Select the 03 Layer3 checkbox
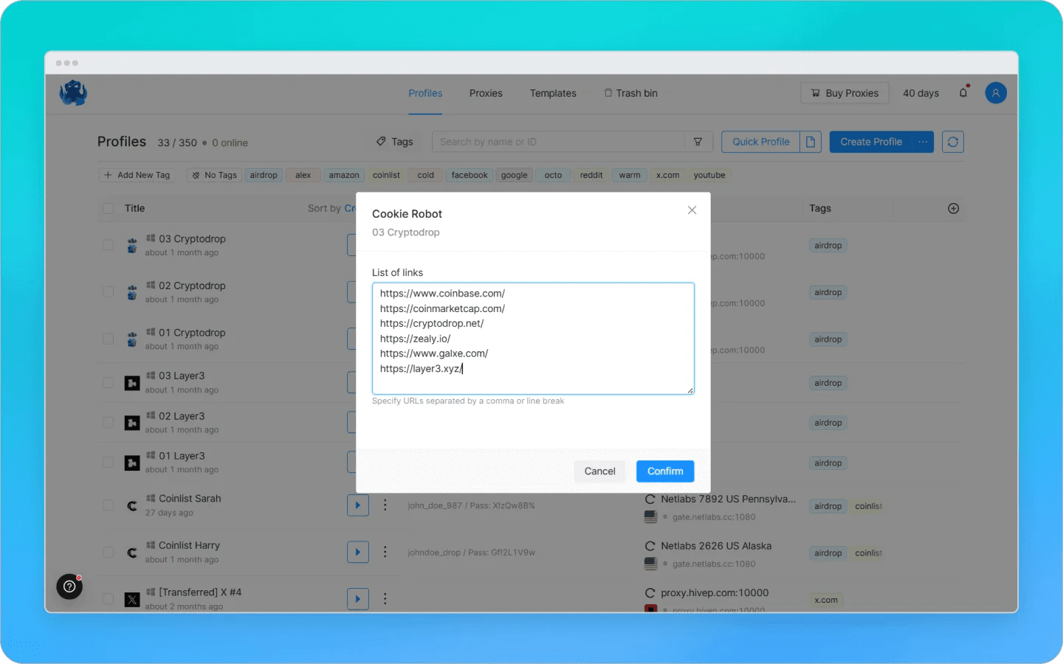Screen dimensions: 1063x664 (x=109, y=383)
